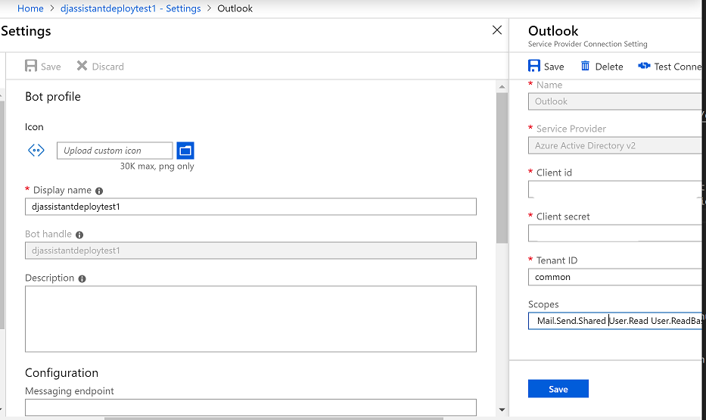Click the Client secret field
The image size is (706, 420).
coord(614,233)
